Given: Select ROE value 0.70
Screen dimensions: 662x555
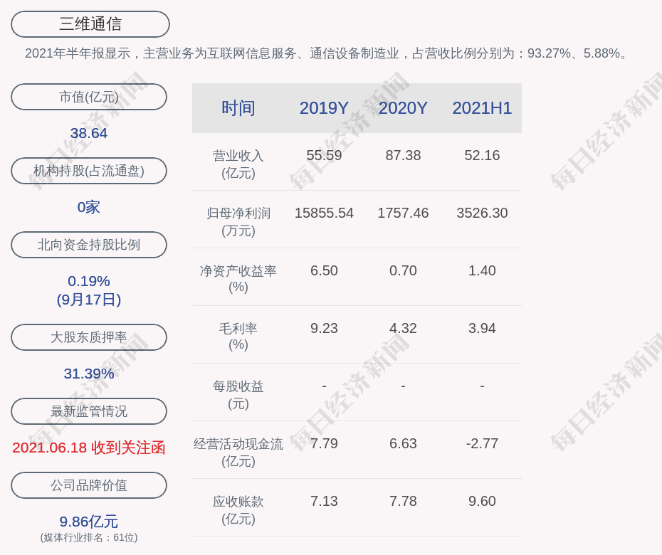Looking at the screenshot, I should 403,270.
